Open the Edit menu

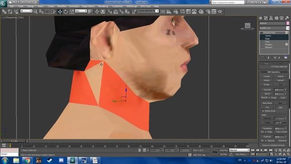pos(12,6)
